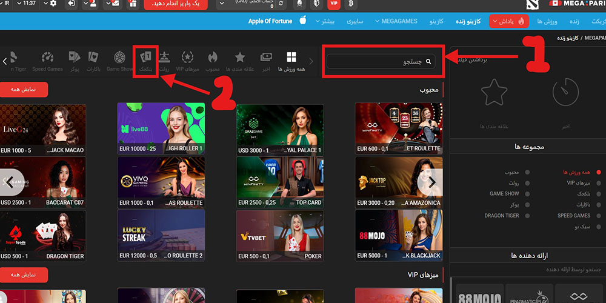606x303 pixels.
Task: Open the سایبری esports tab
Action: [355, 21]
